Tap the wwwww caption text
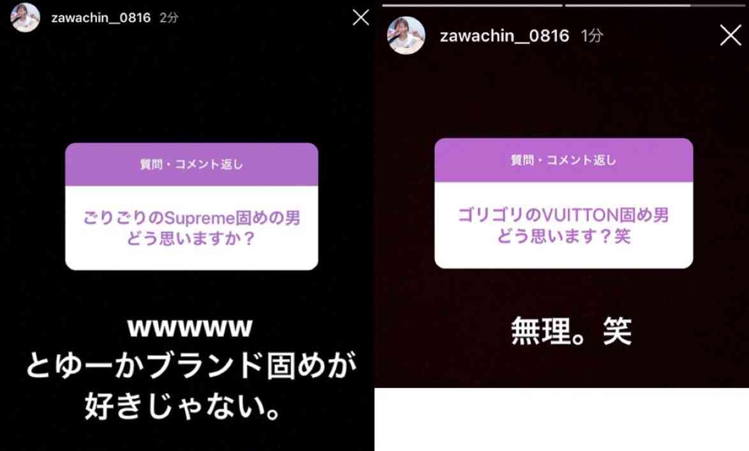Viewport: 749px width, 451px height. point(190,328)
